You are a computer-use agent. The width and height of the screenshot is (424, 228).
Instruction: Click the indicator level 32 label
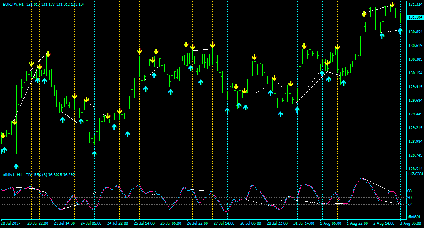(x=409, y=205)
